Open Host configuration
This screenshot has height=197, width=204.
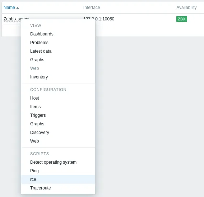click(x=34, y=98)
